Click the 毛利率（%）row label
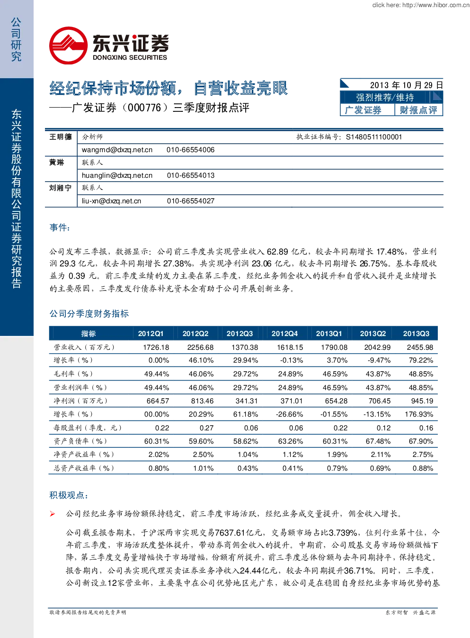Image resolution: width=470 pixels, height=638 pixels. coord(73,374)
